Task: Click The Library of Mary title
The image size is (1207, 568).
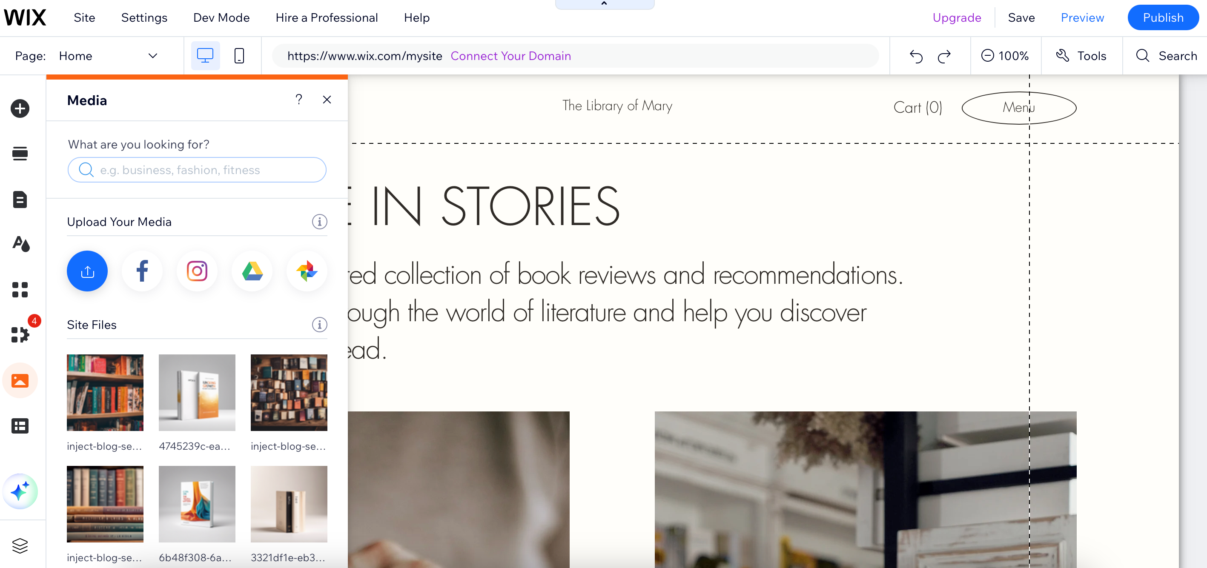Action: point(617,106)
